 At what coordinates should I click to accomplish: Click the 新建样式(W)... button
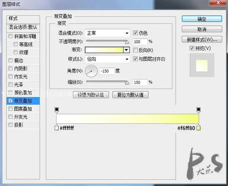pyautogui.click(x=202, y=39)
